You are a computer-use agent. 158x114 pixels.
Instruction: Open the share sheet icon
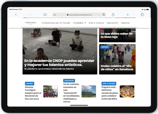tap(113, 15)
